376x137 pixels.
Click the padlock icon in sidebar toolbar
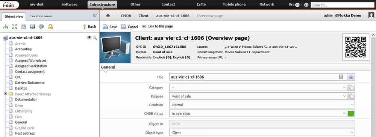(x=50, y=27)
